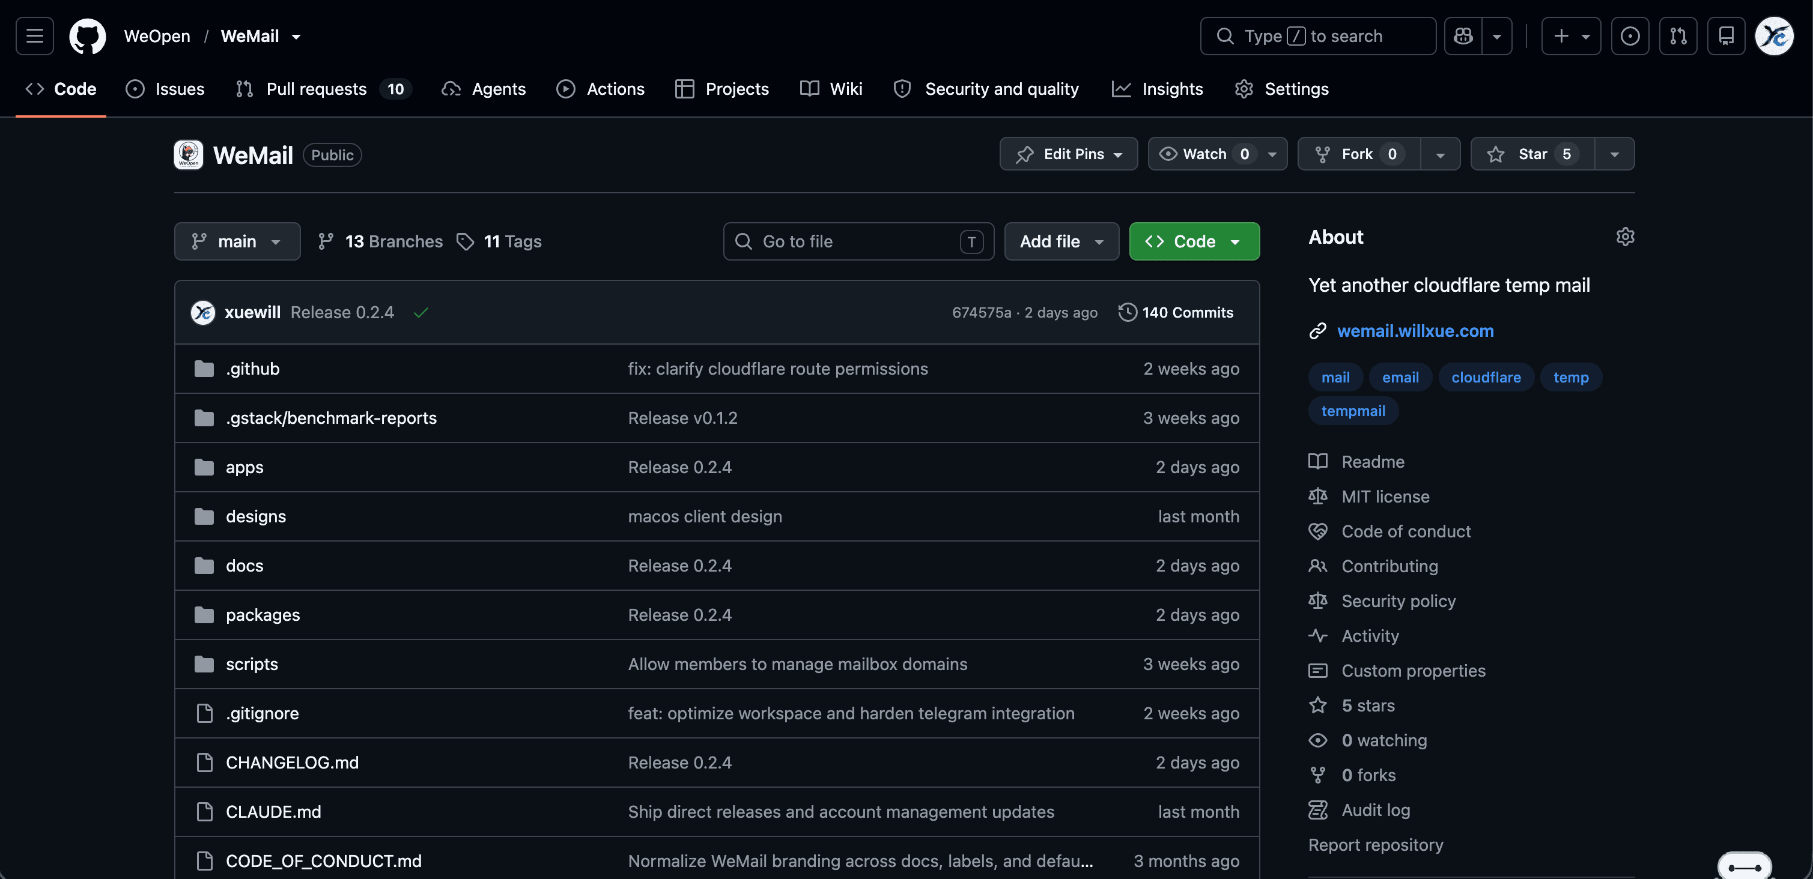
Task: Click the WeMail repository avatar image
Action: click(x=189, y=155)
